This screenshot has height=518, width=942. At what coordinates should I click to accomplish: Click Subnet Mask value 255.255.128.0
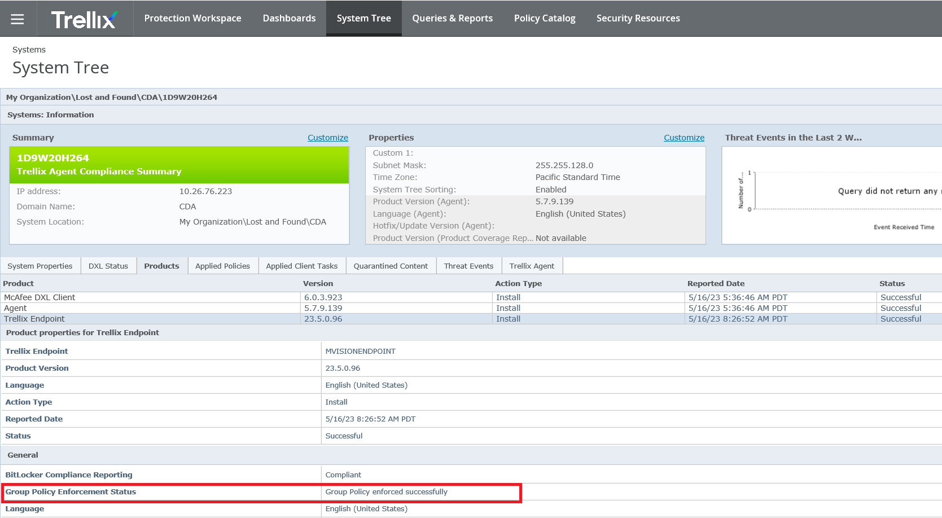(x=564, y=165)
